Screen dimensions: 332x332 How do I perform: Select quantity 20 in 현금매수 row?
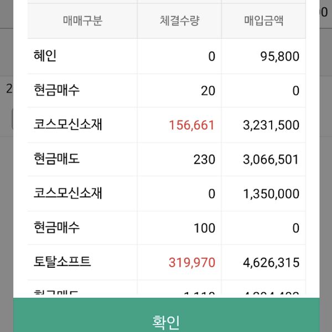tap(208, 91)
